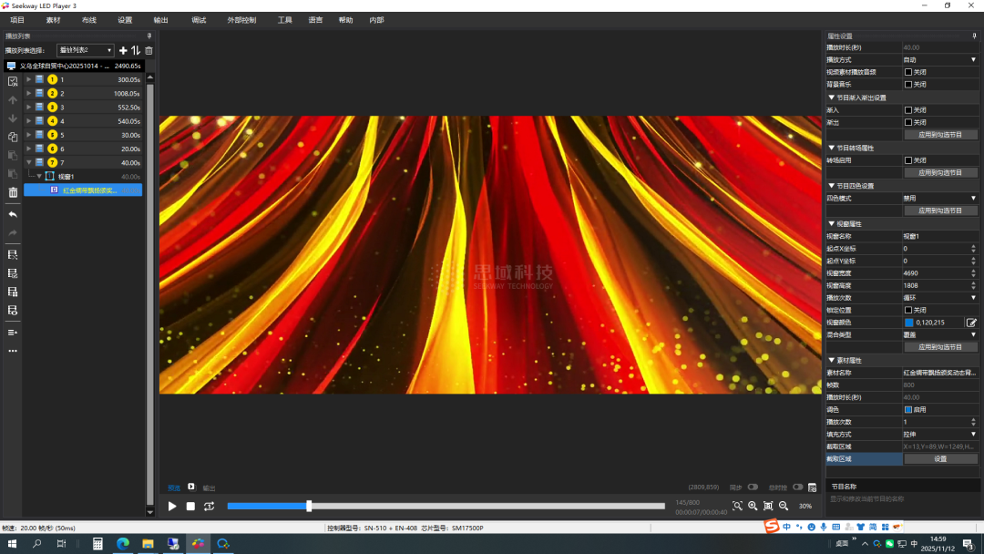This screenshot has height=554, width=984.
Task: Toggle the 同步 switch
Action: pos(753,487)
